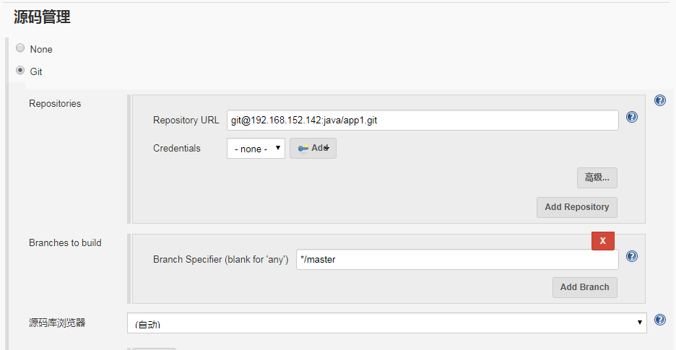Click the 高级... advanced button
The height and width of the screenshot is (350, 676).
597,178
